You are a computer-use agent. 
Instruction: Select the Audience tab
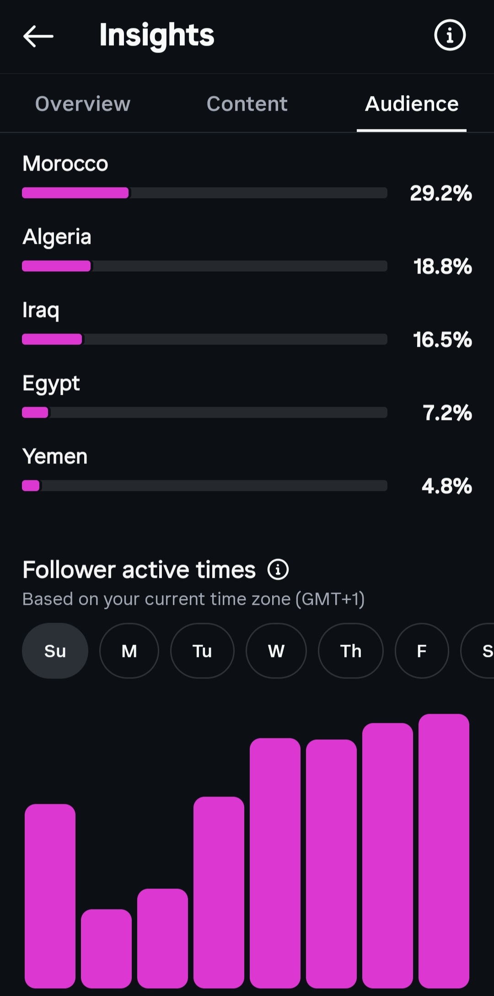412,104
